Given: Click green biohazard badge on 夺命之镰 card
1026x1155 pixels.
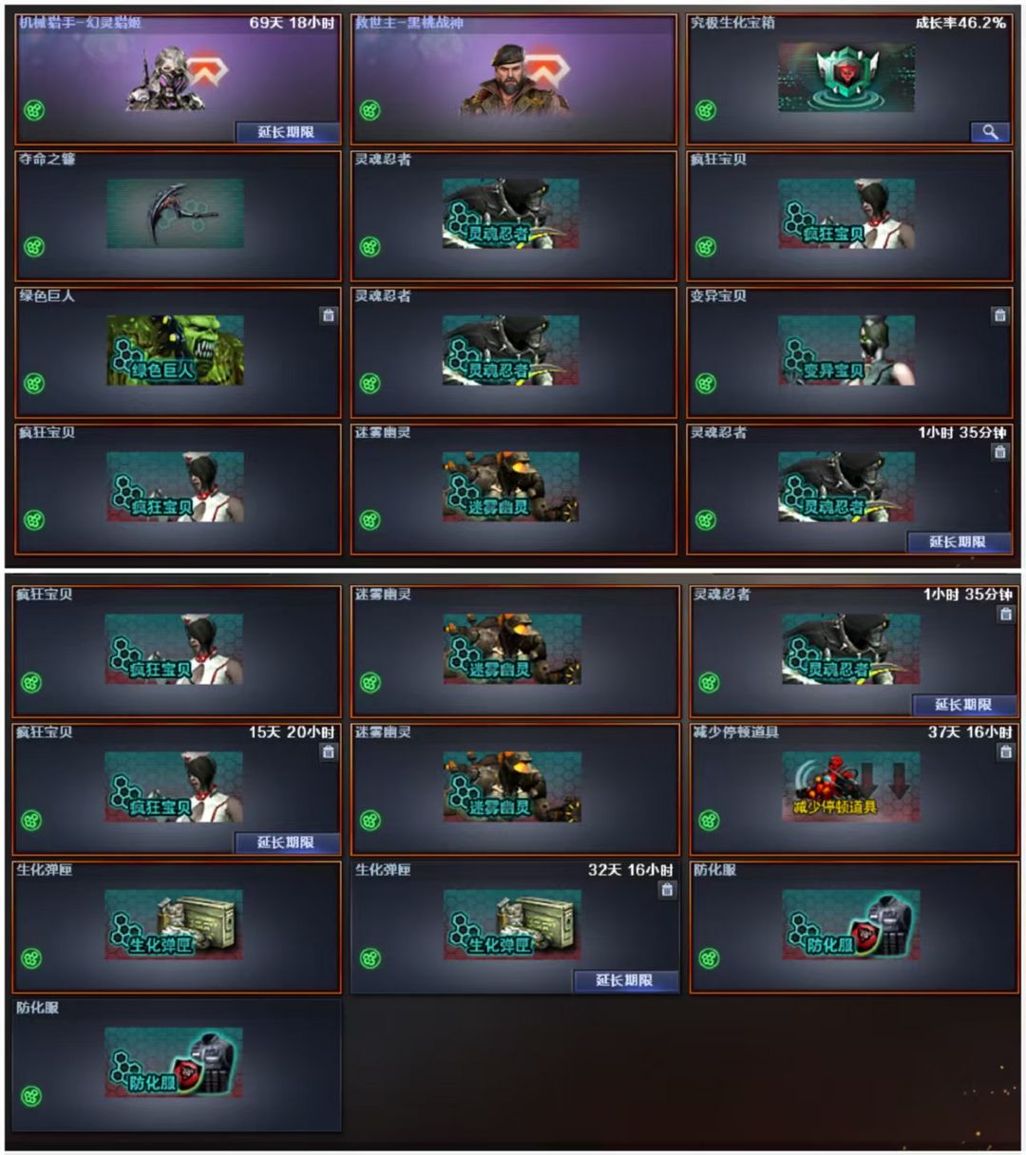Looking at the screenshot, I should tap(34, 247).
